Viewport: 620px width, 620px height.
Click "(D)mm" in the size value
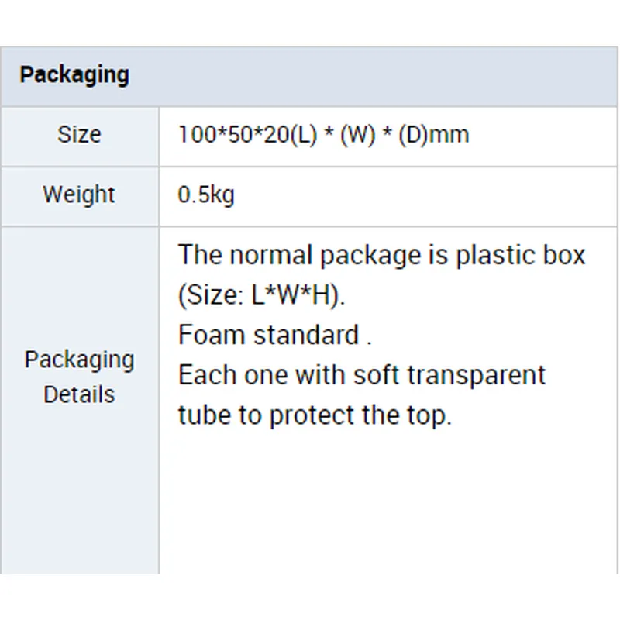point(432,135)
